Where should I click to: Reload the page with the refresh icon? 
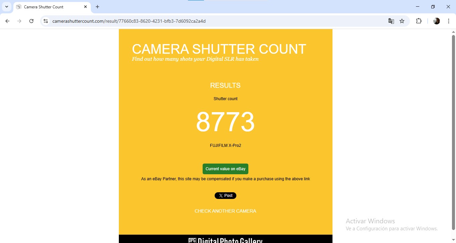click(31, 21)
